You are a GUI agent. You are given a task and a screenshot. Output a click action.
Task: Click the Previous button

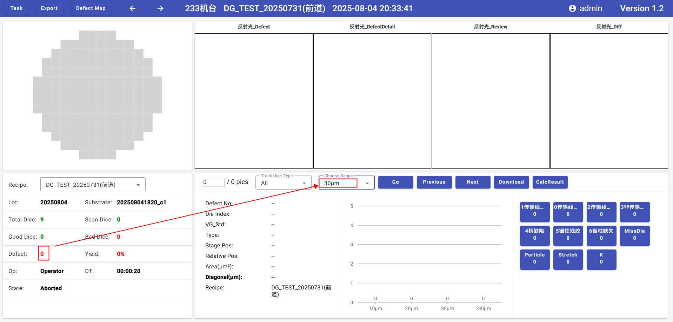(434, 182)
